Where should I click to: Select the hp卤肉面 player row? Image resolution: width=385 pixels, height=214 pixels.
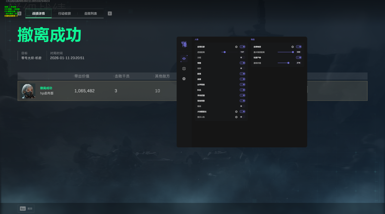pyautogui.click(x=120, y=91)
